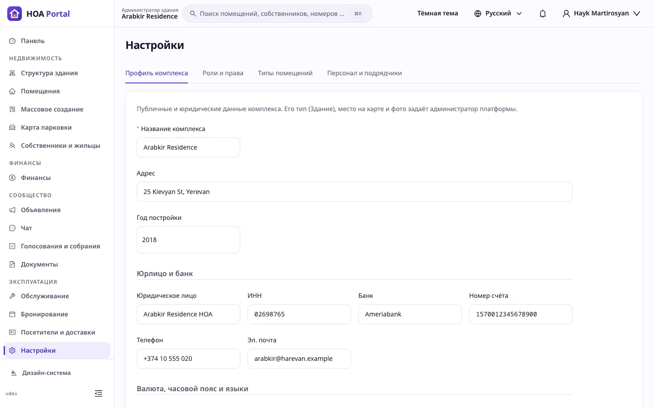Open the Русский language dropdown
Image resolution: width=654 pixels, height=408 pixels.
498,14
